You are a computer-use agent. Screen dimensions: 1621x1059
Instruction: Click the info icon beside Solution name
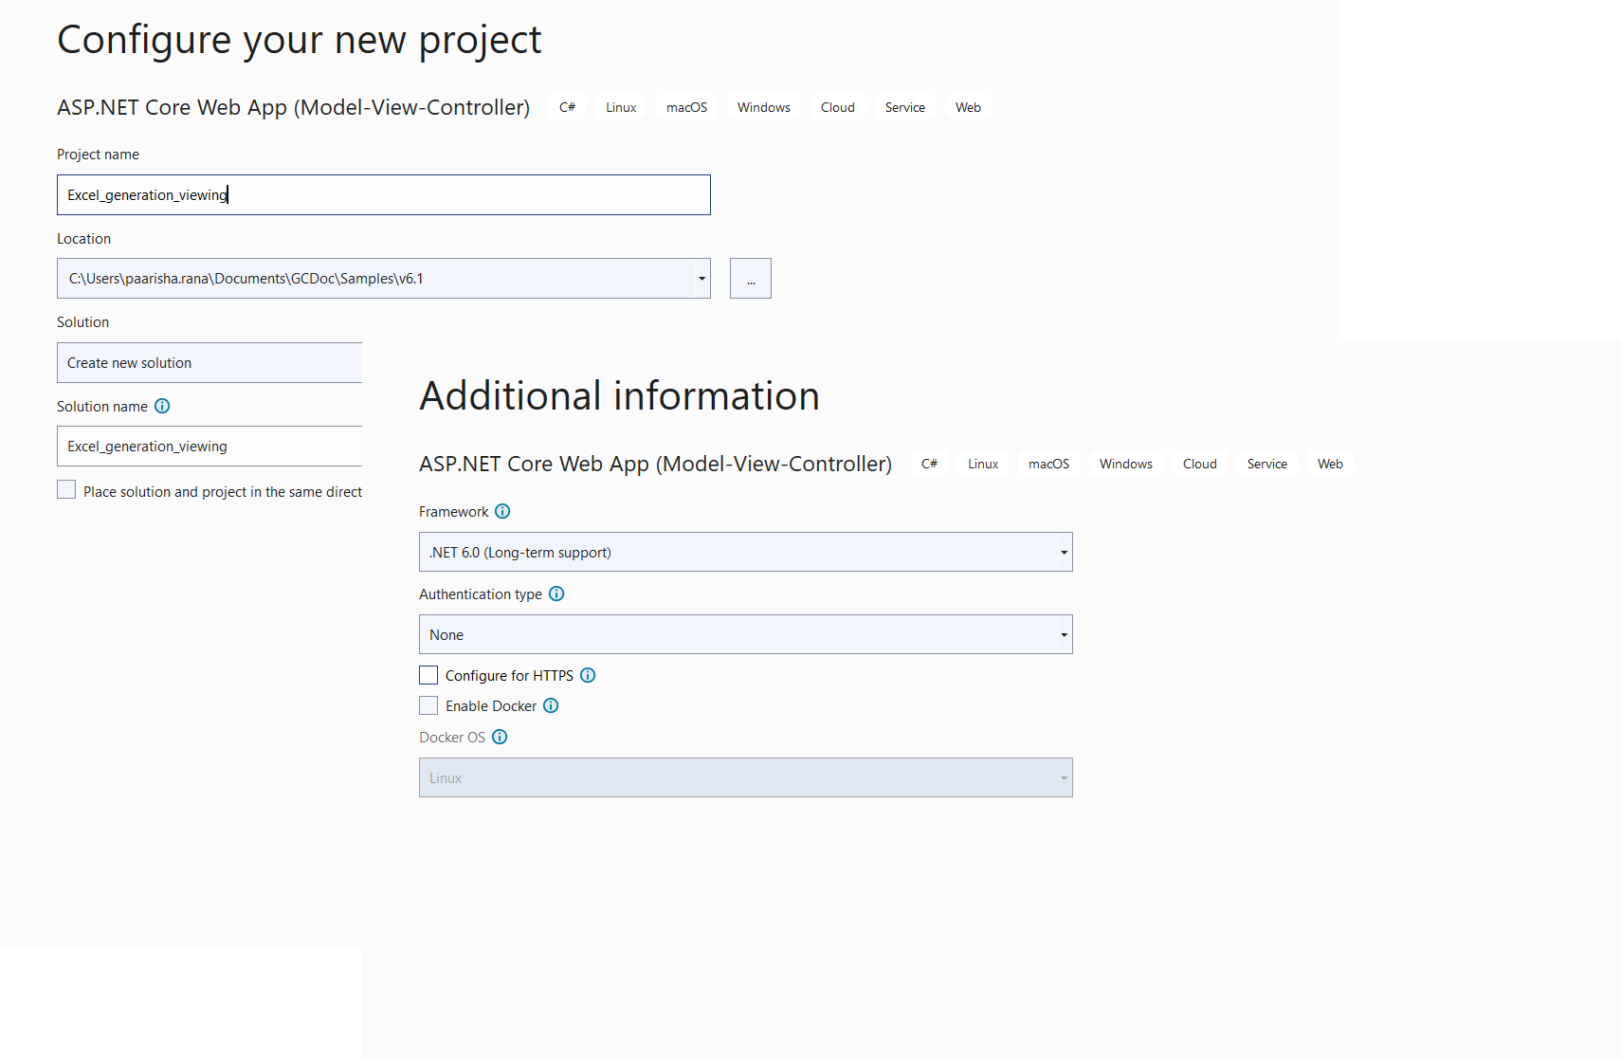pyautogui.click(x=162, y=407)
